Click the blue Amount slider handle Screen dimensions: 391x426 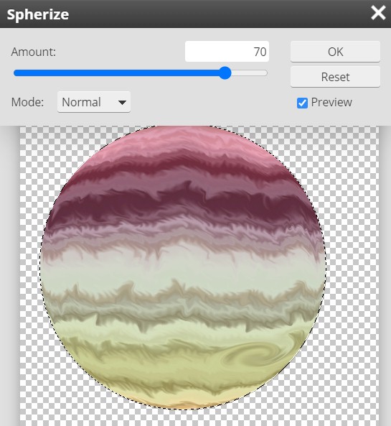(225, 73)
